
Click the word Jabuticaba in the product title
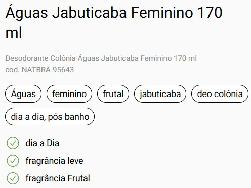tap(90, 13)
